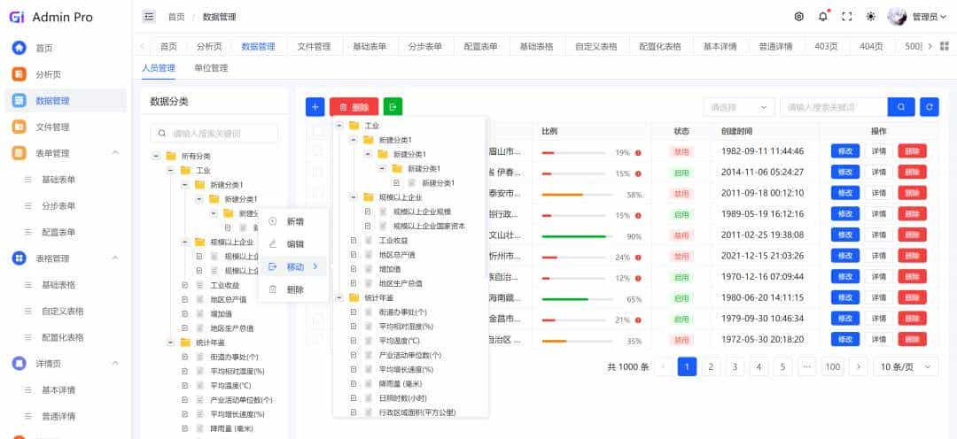Image resolution: width=957 pixels, height=439 pixels.
Task: Click the 详情页 icon in sidebar
Action: point(19,364)
